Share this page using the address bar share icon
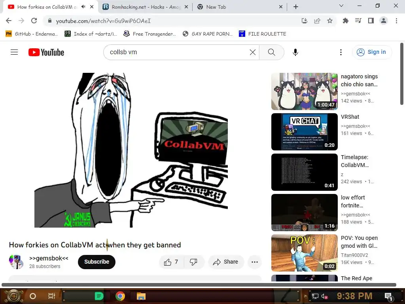The image size is (405, 304). pyautogui.click(x=317, y=21)
